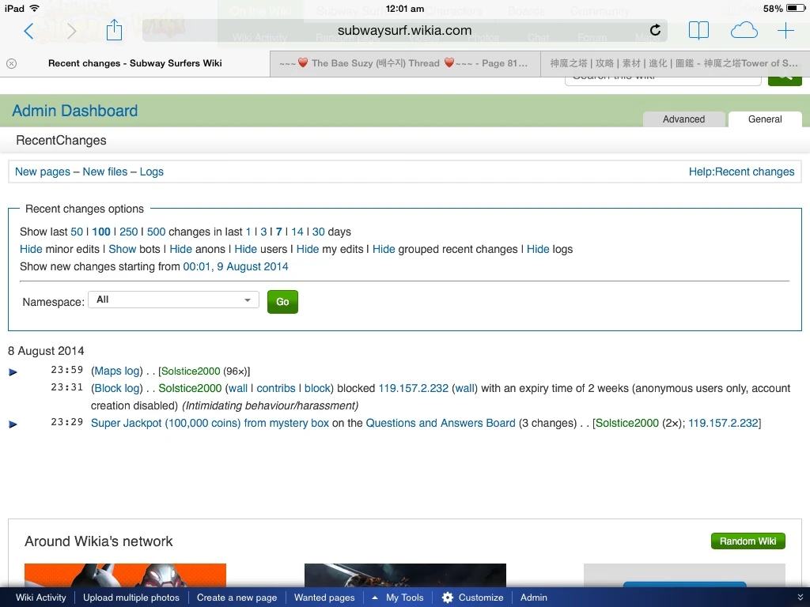Open the New pages link

[x=43, y=172]
